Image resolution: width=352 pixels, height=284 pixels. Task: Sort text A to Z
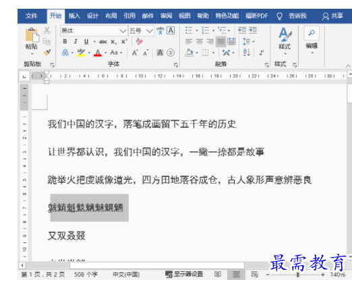247,52
